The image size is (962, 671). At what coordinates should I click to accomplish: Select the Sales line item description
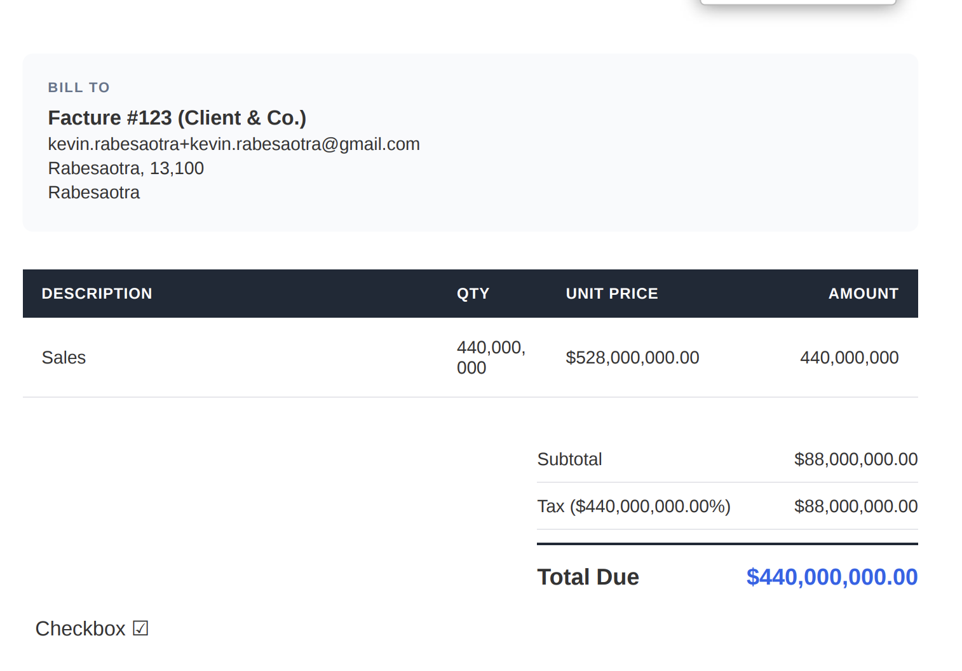tap(64, 358)
